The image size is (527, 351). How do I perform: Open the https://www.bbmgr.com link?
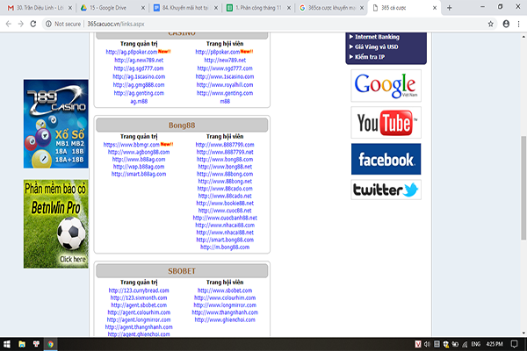pos(132,145)
